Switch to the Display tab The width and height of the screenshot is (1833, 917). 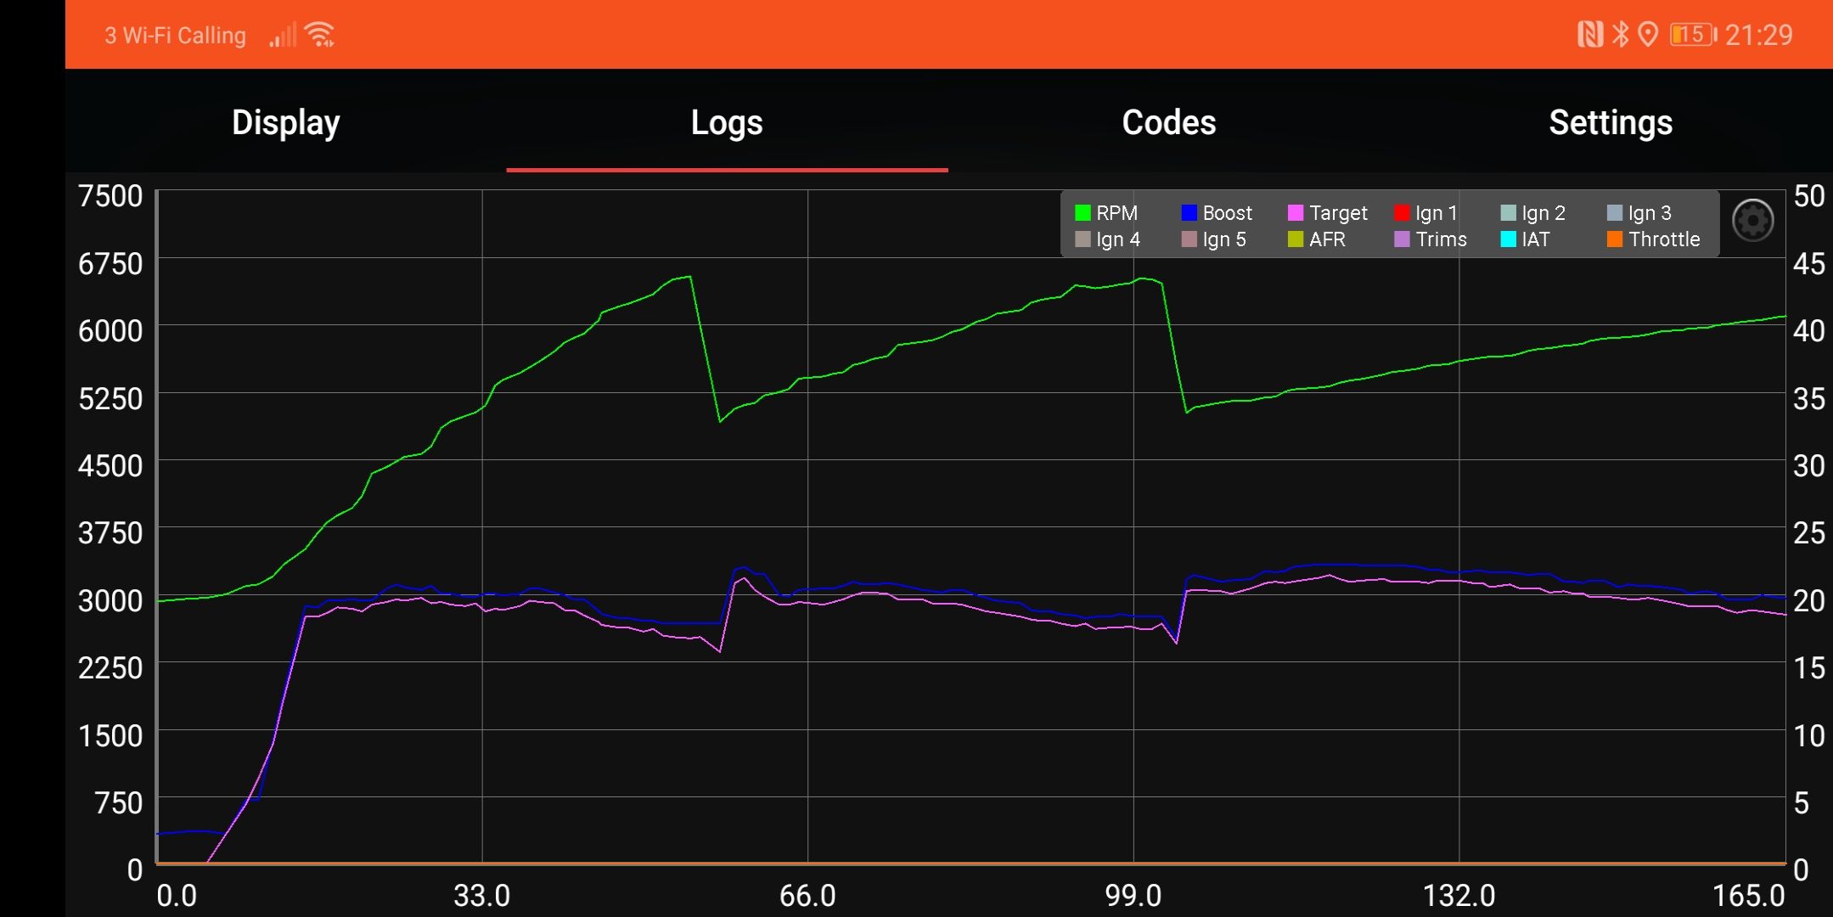point(284,122)
